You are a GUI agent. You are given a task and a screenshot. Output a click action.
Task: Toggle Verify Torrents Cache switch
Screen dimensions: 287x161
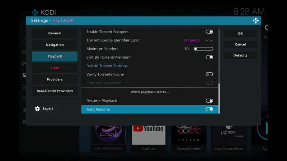pos(209,74)
